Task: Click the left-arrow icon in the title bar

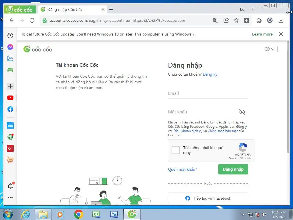Action: tap(254, 9)
